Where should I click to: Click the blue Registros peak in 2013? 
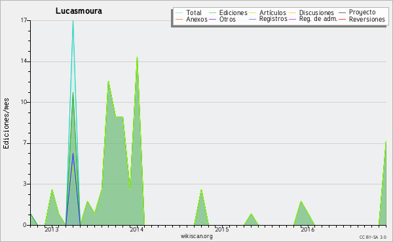pyautogui.click(x=73, y=154)
